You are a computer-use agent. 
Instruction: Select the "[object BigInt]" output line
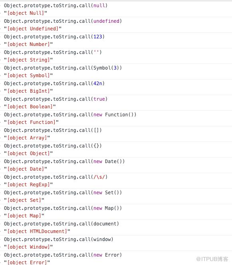point(28,91)
